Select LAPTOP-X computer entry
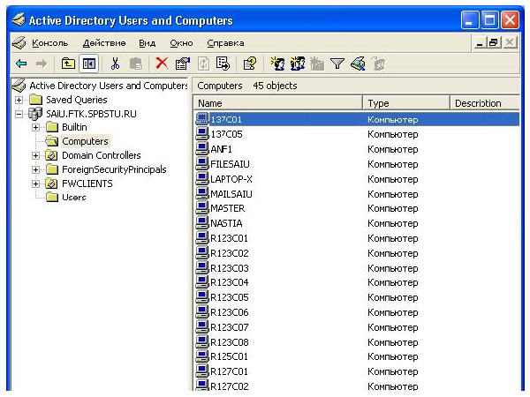The image size is (530, 397). (231, 179)
